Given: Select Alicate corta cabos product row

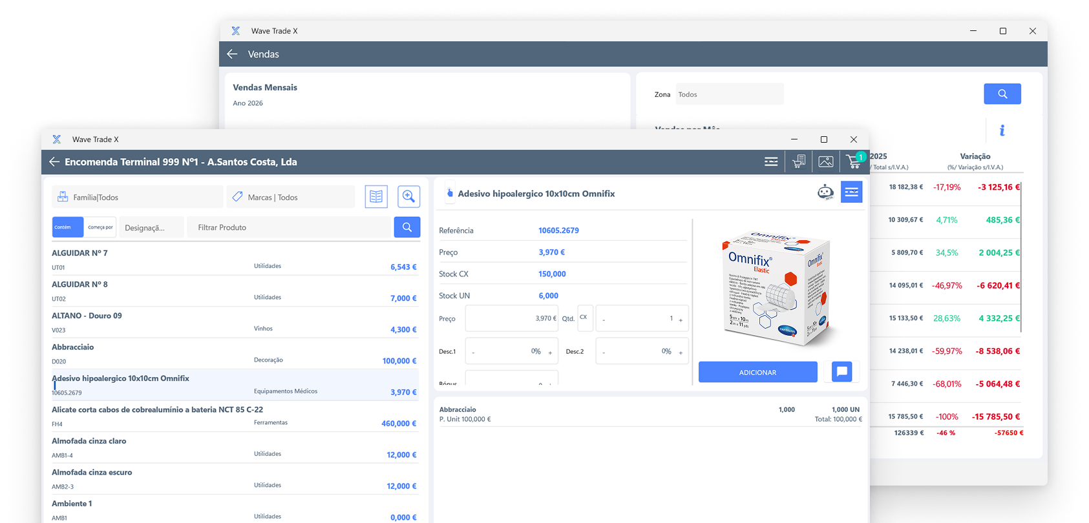Looking at the screenshot, I should coord(235,416).
